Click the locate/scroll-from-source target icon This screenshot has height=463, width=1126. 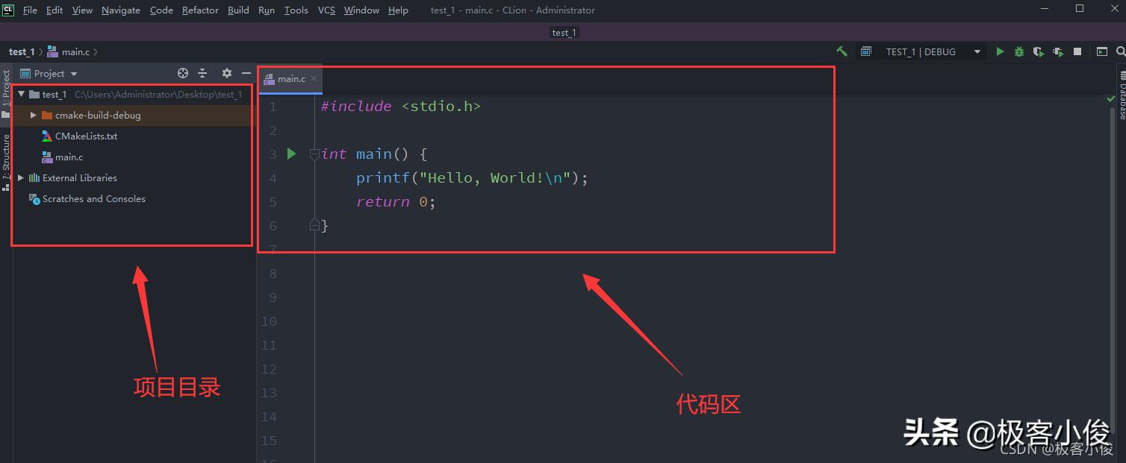pos(183,73)
